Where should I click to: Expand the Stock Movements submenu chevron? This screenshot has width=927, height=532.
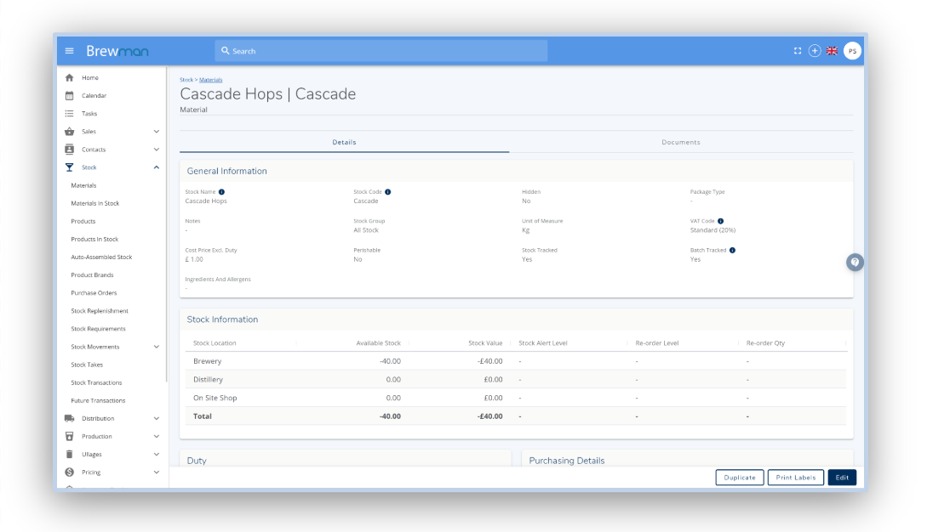click(157, 347)
